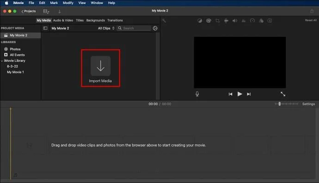Open the Edit menu
Viewport: 319px width, 183px height.
pyautogui.click(x=42, y=3)
